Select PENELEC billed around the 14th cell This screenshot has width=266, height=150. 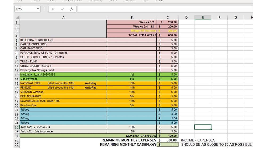click(63, 88)
